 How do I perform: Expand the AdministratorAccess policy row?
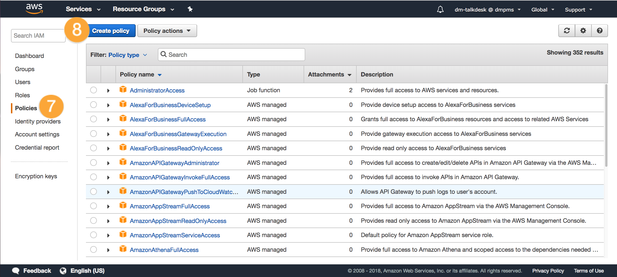(x=108, y=91)
